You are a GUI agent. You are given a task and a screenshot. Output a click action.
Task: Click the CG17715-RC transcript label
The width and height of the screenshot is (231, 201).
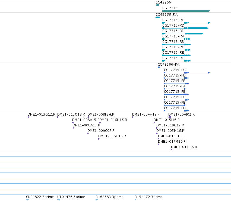(x=173, y=47)
